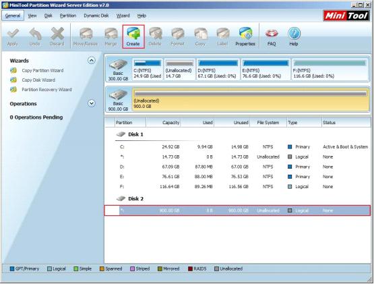Collapse the Wizards panel section
Viewport: 374px width, 284px height.
tap(92, 61)
